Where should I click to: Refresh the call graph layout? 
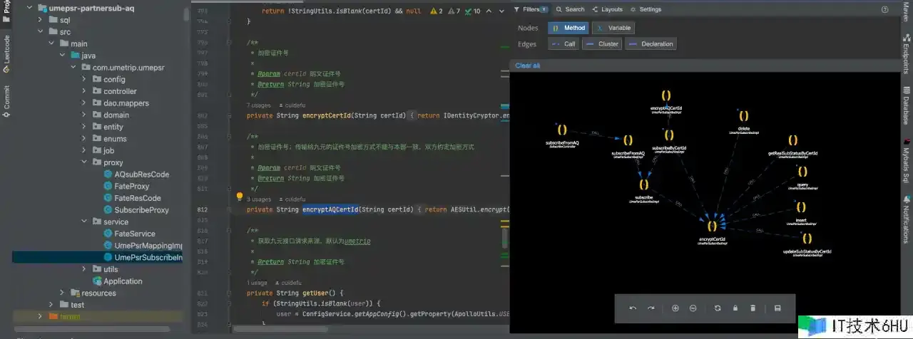(718, 308)
